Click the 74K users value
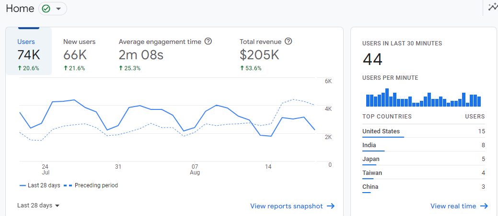Image resolution: width=498 pixels, height=216 pixels. click(x=29, y=55)
